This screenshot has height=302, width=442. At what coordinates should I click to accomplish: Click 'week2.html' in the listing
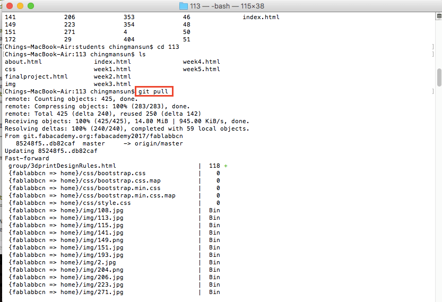click(x=112, y=77)
